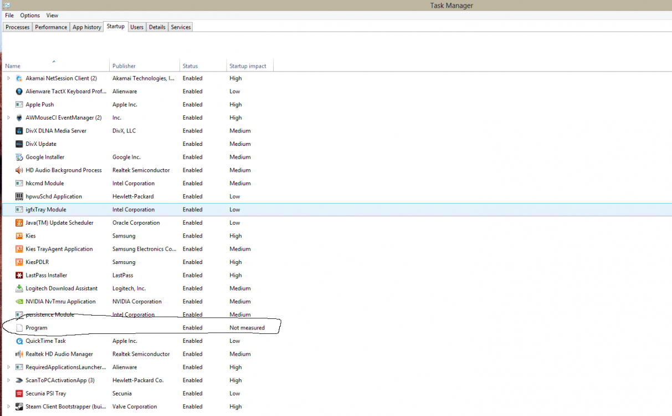Open the Options menu

click(x=30, y=16)
